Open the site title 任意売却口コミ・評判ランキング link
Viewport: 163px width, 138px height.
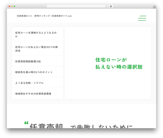44,16
